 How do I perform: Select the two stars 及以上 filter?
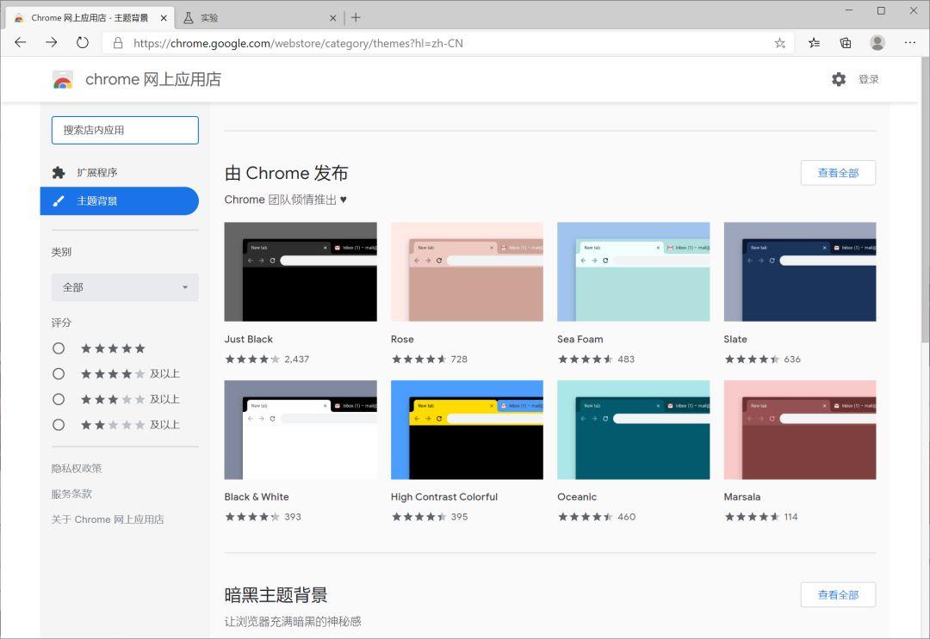click(59, 425)
